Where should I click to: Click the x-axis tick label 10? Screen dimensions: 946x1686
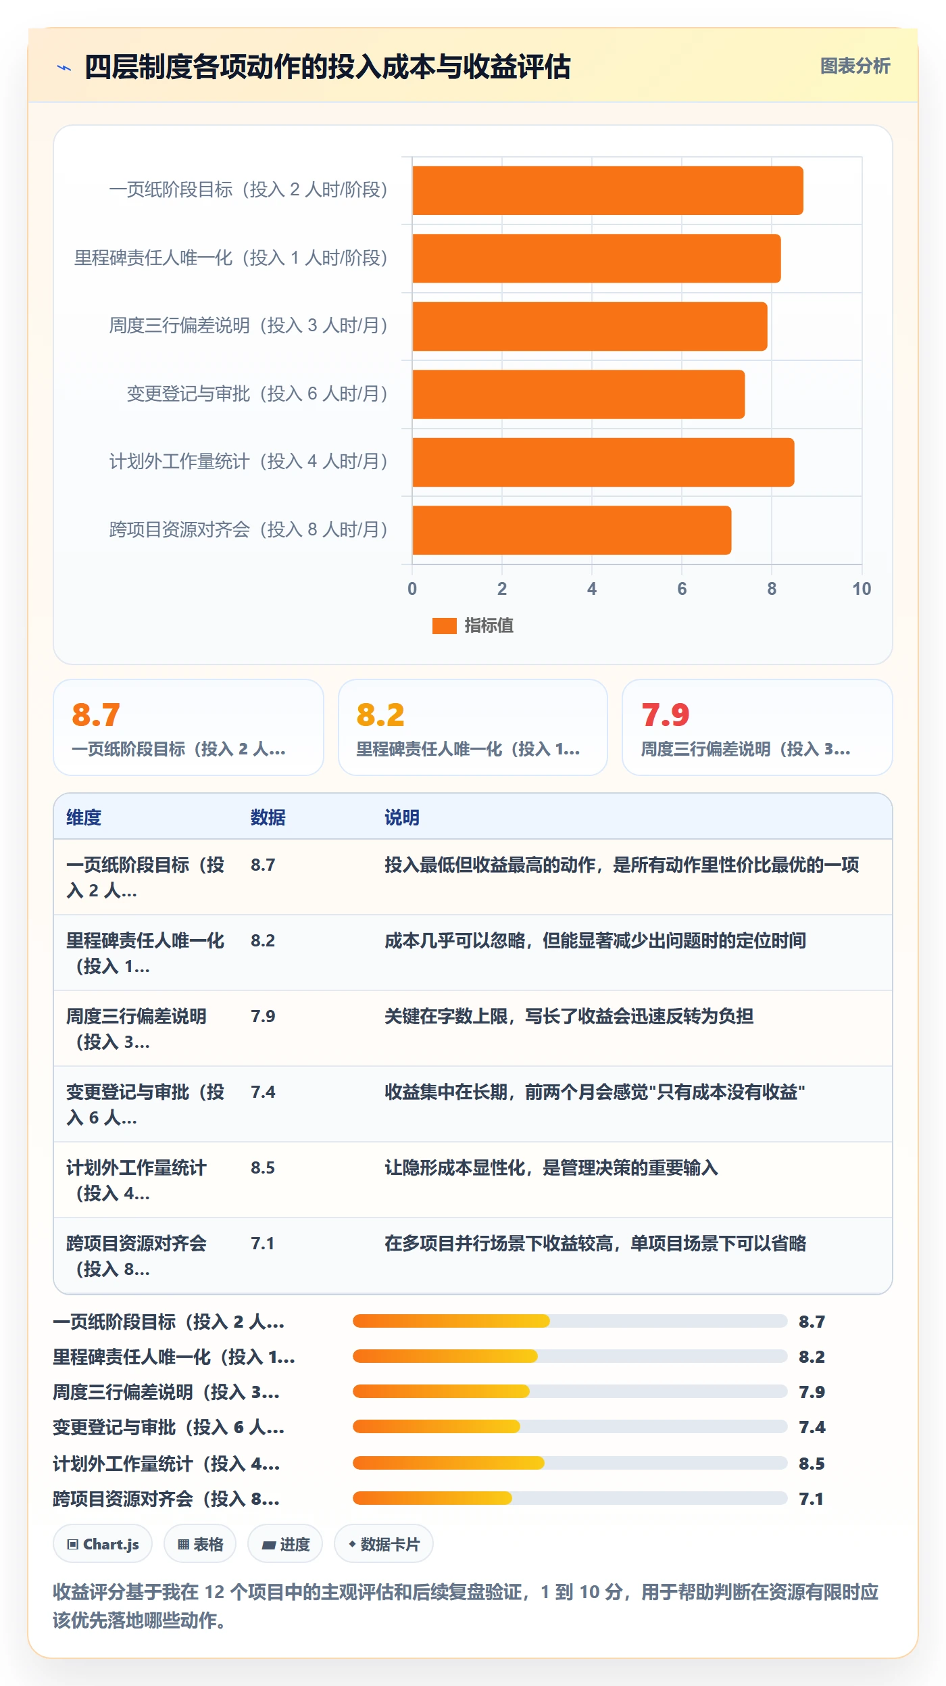[862, 589]
